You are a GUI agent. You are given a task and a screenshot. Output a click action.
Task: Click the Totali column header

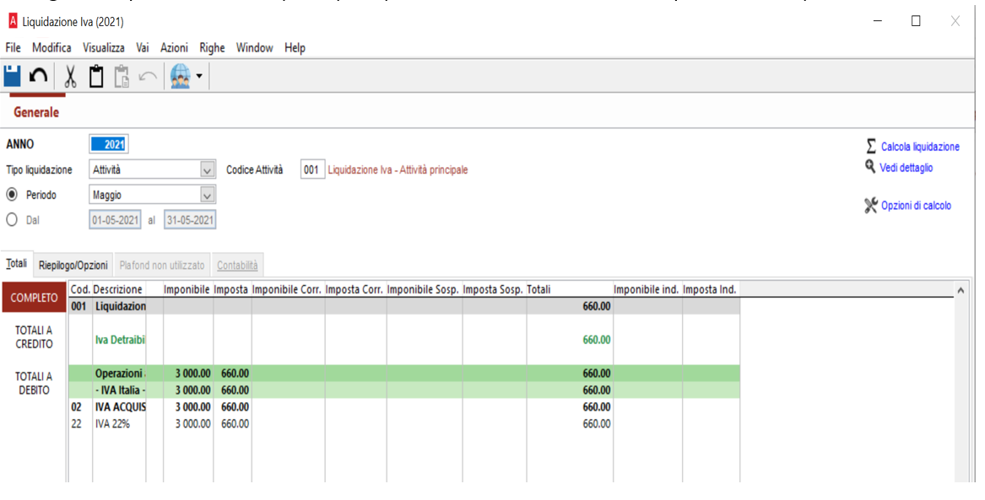pyautogui.click(x=539, y=289)
